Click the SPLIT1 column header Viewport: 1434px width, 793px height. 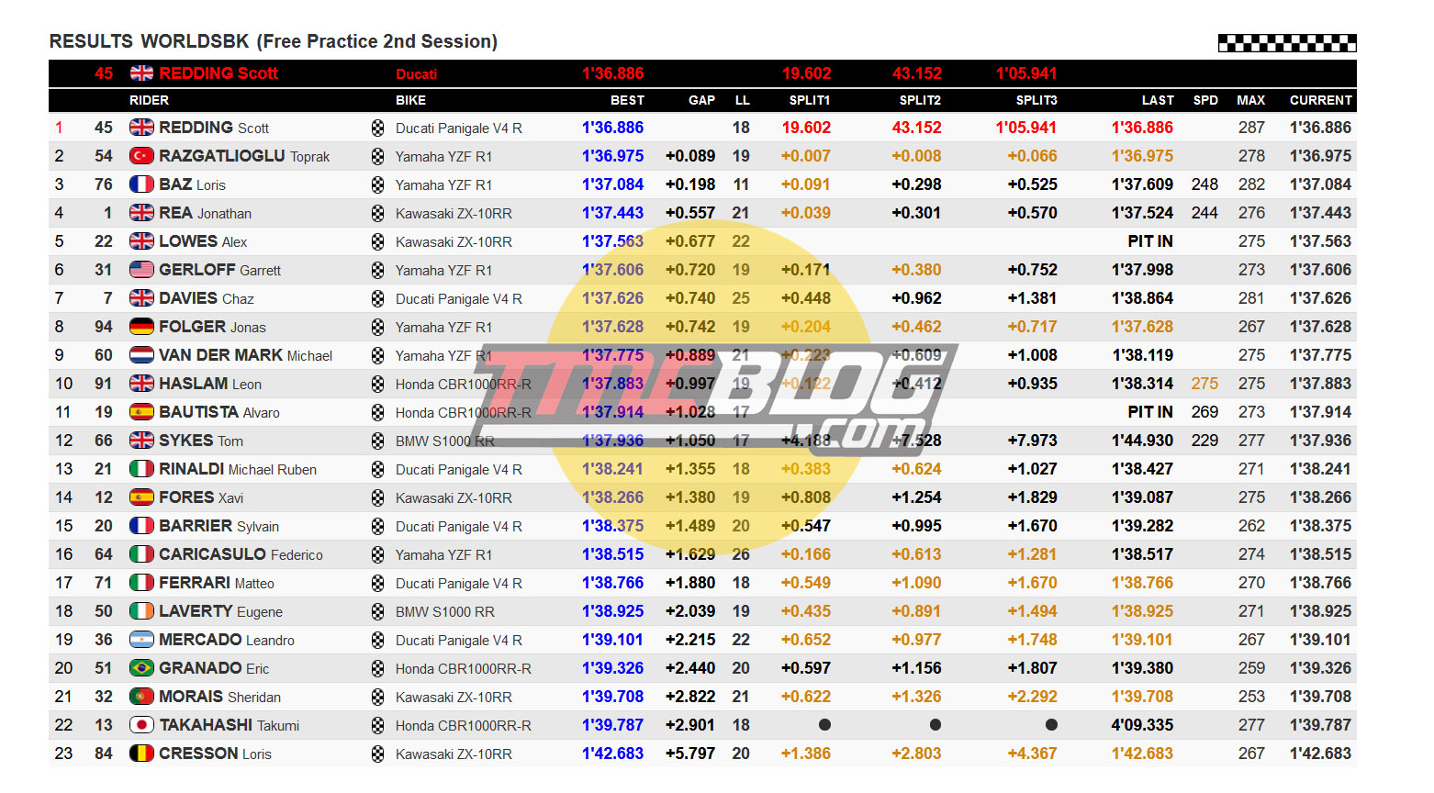(810, 100)
